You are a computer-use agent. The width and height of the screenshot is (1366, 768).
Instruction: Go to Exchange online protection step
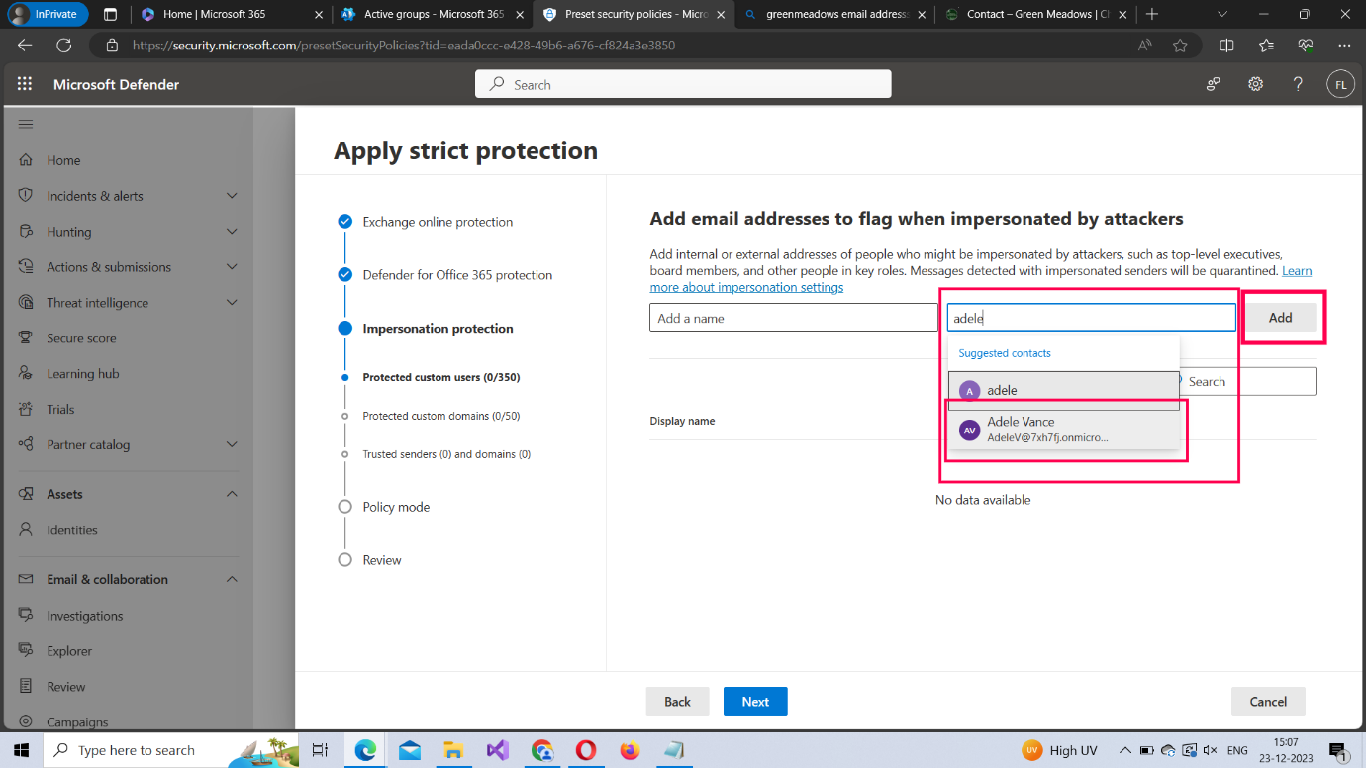click(x=437, y=222)
